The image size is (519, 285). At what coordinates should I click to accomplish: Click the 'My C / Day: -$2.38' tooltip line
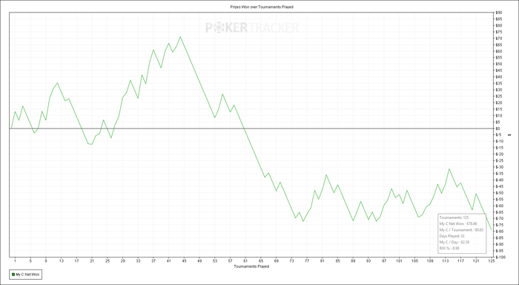[454, 242]
